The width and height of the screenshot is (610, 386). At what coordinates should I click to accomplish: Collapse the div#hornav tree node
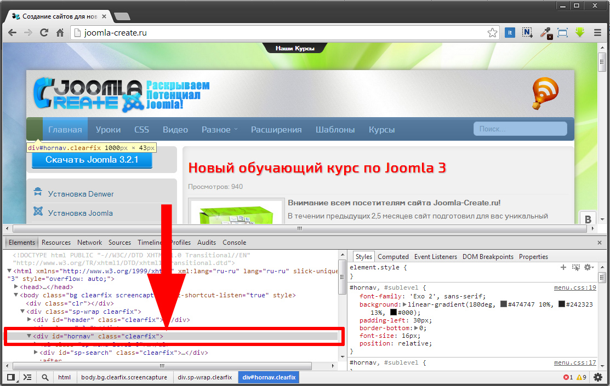[x=29, y=336]
